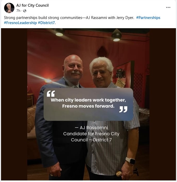Follow the #Partnerships hashtag

tap(148, 18)
